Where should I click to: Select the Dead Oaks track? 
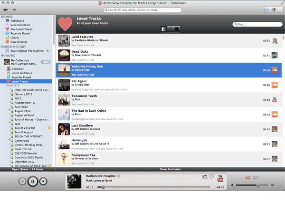tap(169, 56)
